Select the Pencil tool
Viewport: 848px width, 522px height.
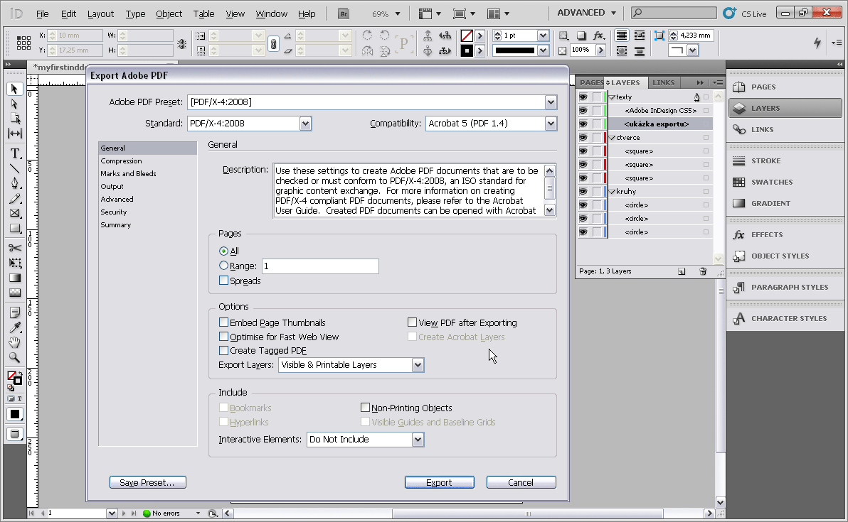coord(15,199)
